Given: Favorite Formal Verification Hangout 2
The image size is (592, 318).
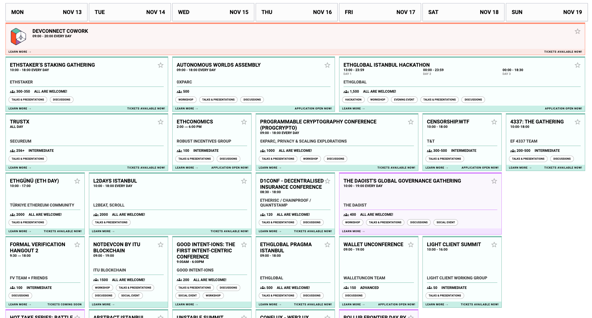Looking at the screenshot, I should point(77,244).
